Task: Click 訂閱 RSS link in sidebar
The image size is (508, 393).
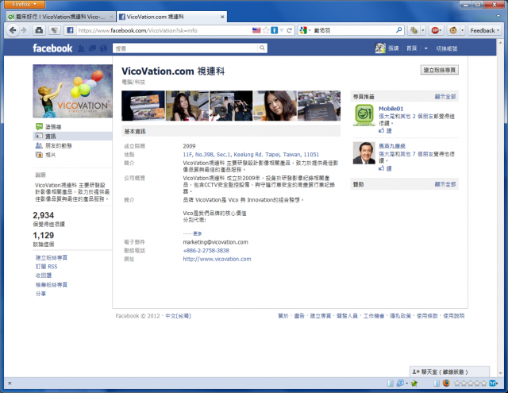Action: coord(46,267)
